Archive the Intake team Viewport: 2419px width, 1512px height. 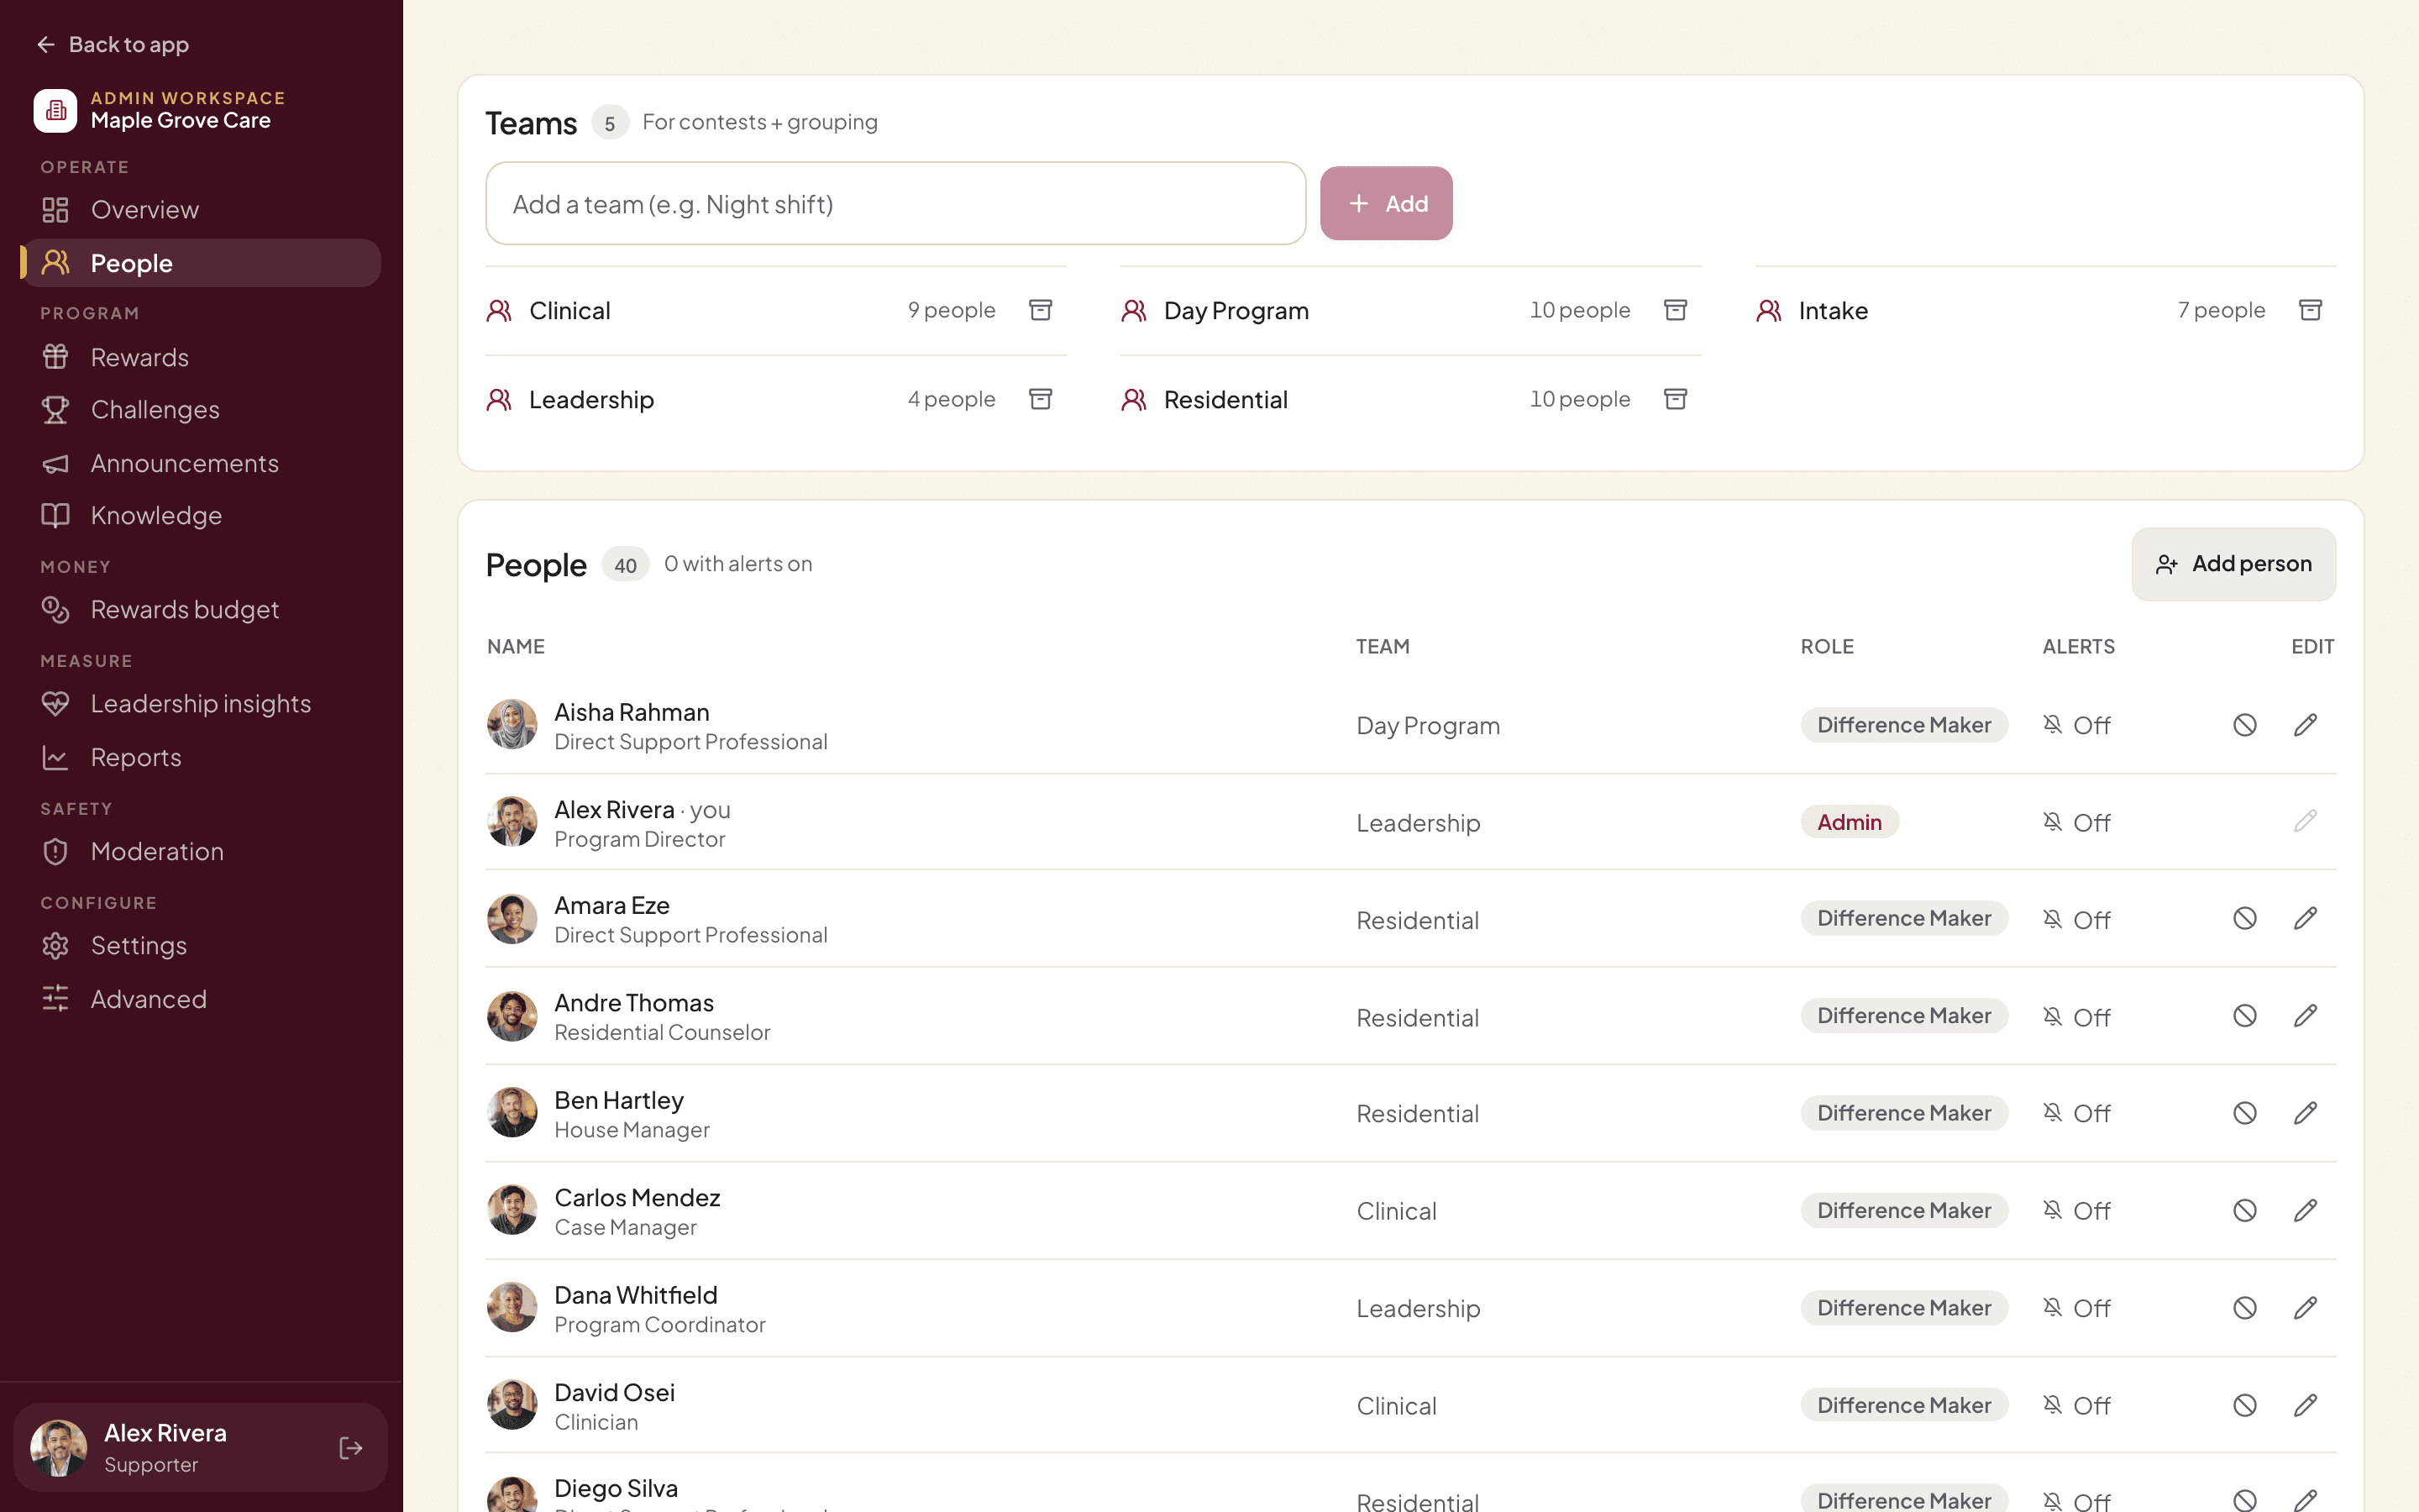pyautogui.click(x=2310, y=310)
